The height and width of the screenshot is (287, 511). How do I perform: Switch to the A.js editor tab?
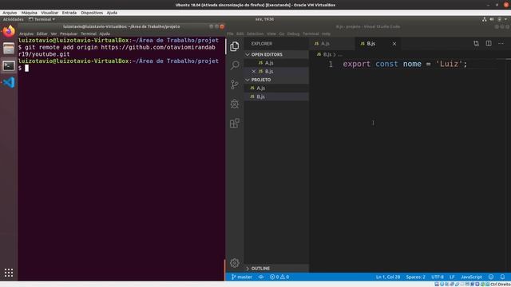[331, 44]
